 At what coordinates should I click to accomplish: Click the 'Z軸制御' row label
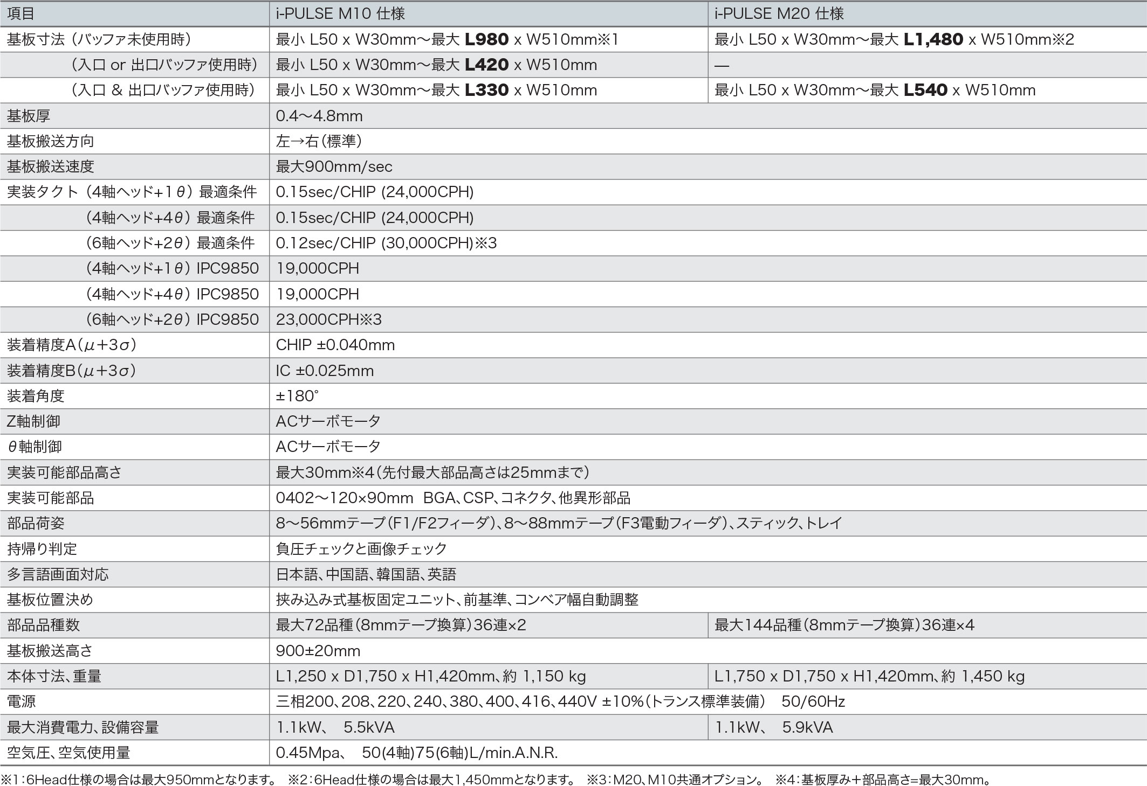point(33,421)
